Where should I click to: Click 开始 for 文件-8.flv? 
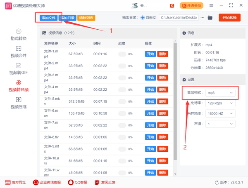pos(150,137)
